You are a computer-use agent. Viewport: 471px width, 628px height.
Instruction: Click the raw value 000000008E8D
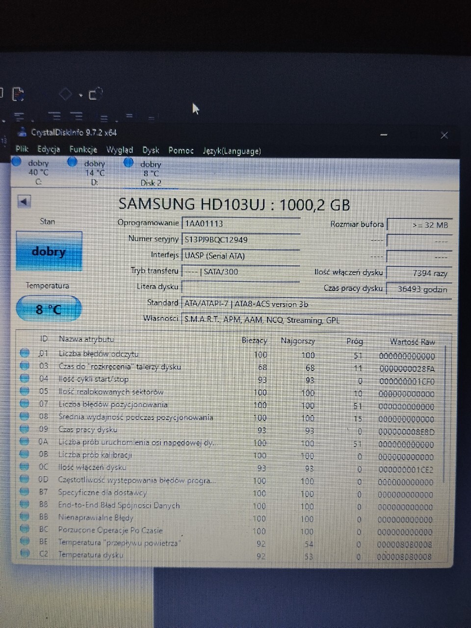pos(406,432)
